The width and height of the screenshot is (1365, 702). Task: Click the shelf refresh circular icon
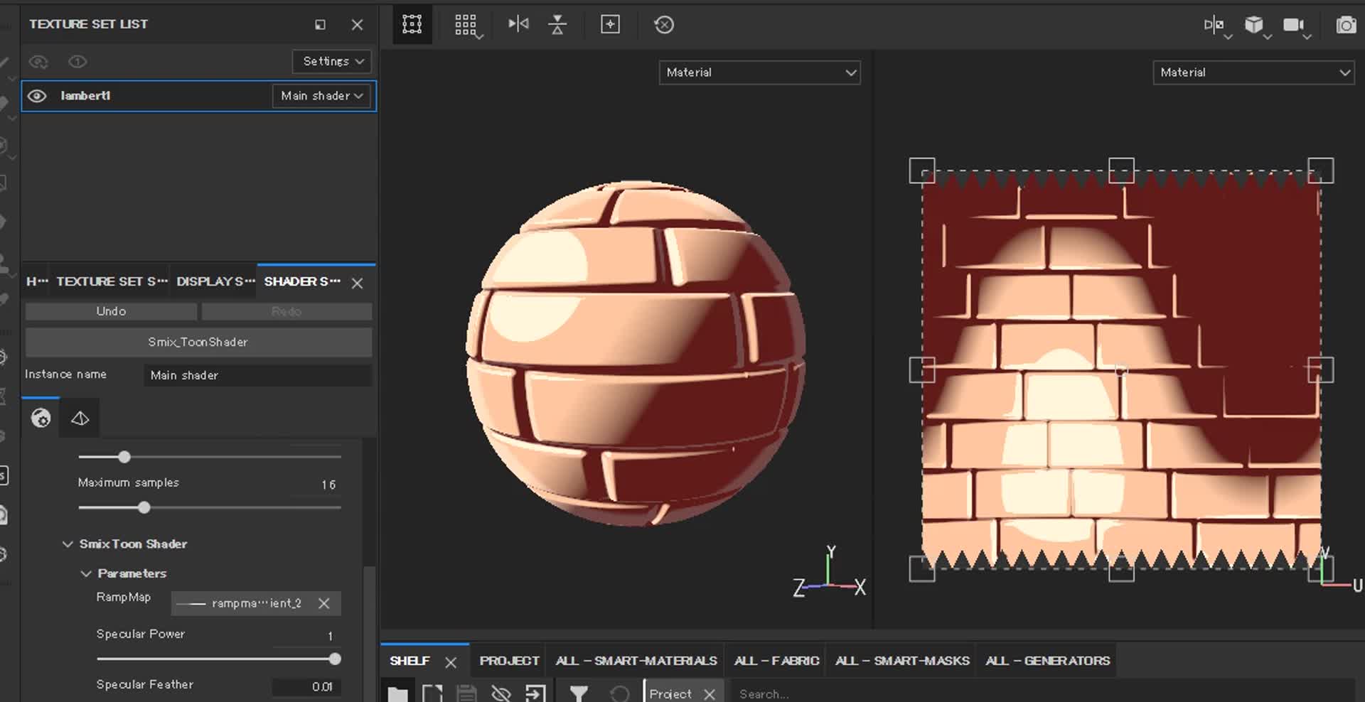[619, 693]
